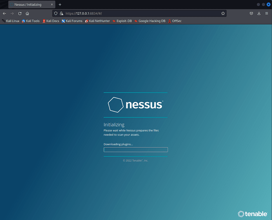Open the Firefox application menu
Screen dimensions: 272x220
coord(267,13)
